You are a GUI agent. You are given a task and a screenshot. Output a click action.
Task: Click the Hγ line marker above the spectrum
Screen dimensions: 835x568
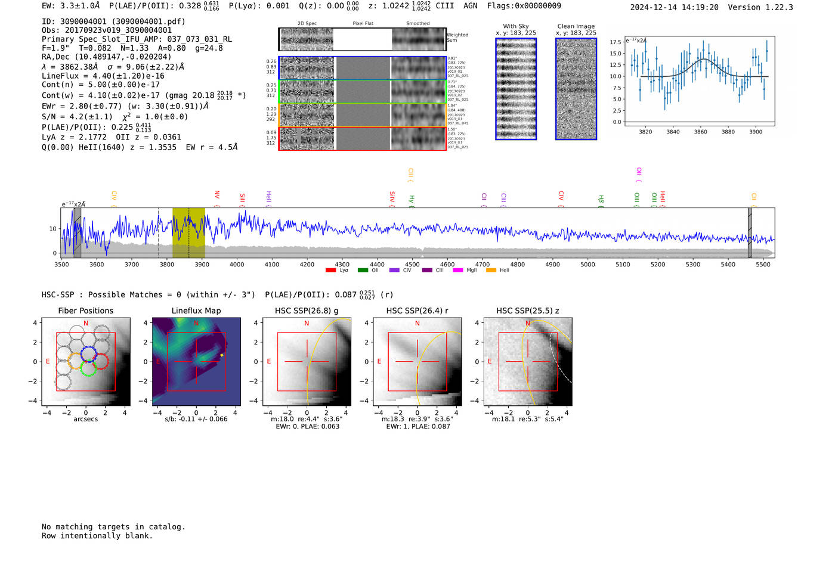coord(412,200)
